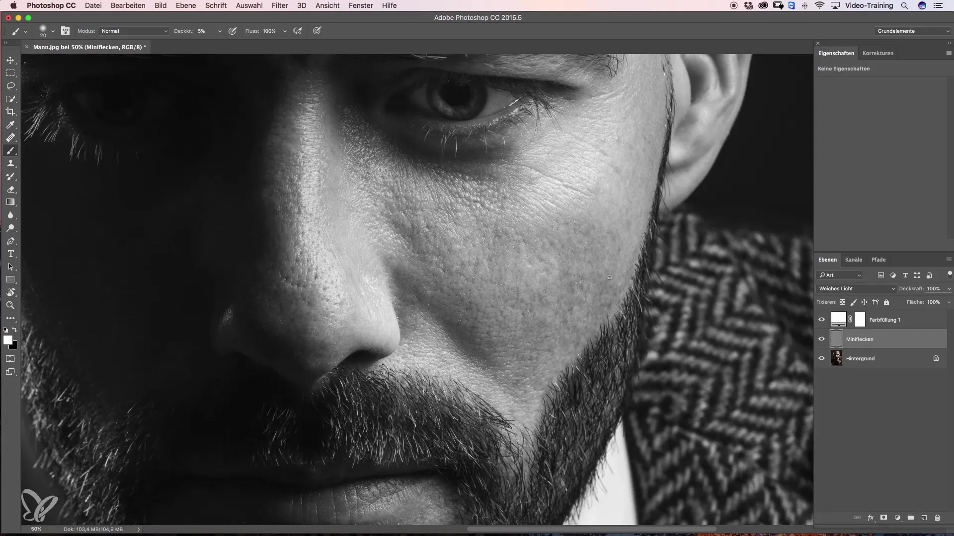Screen dimensions: 954x536
Task: Hide the Miniflecken layer
Action: (821, 339)
